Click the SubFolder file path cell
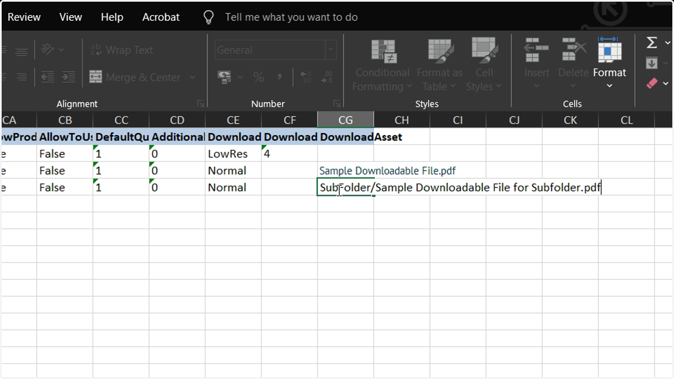674x379 pixels. click(x=460, y=188)
